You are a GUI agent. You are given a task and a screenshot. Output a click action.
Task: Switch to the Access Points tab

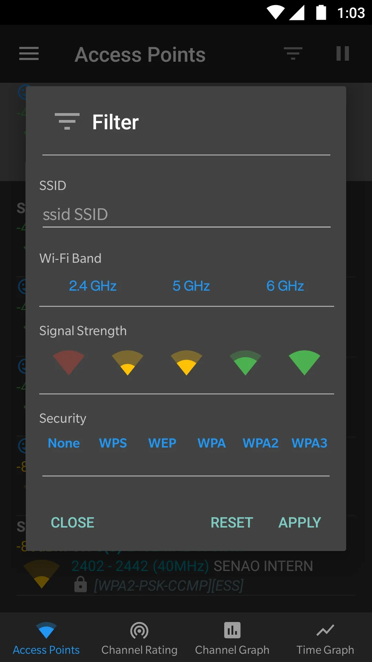(46, 638)
